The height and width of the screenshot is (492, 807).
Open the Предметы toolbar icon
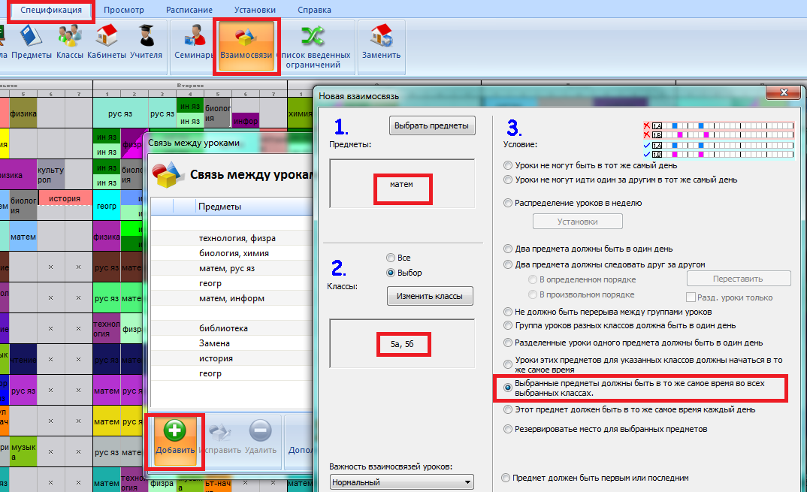31,42
